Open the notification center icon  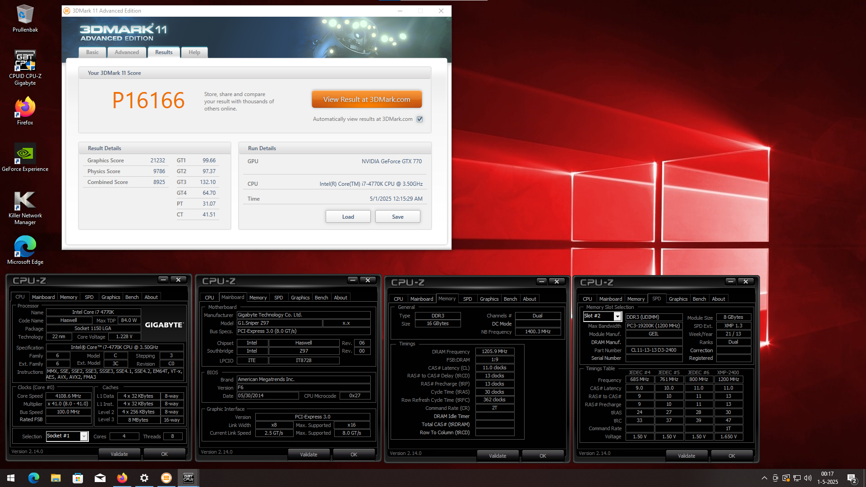coord(852,478)
